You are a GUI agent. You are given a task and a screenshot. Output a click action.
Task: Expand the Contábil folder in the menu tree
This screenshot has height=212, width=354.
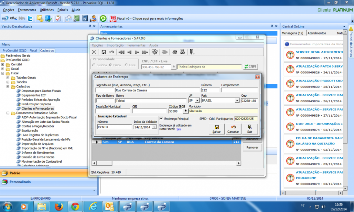3,65
